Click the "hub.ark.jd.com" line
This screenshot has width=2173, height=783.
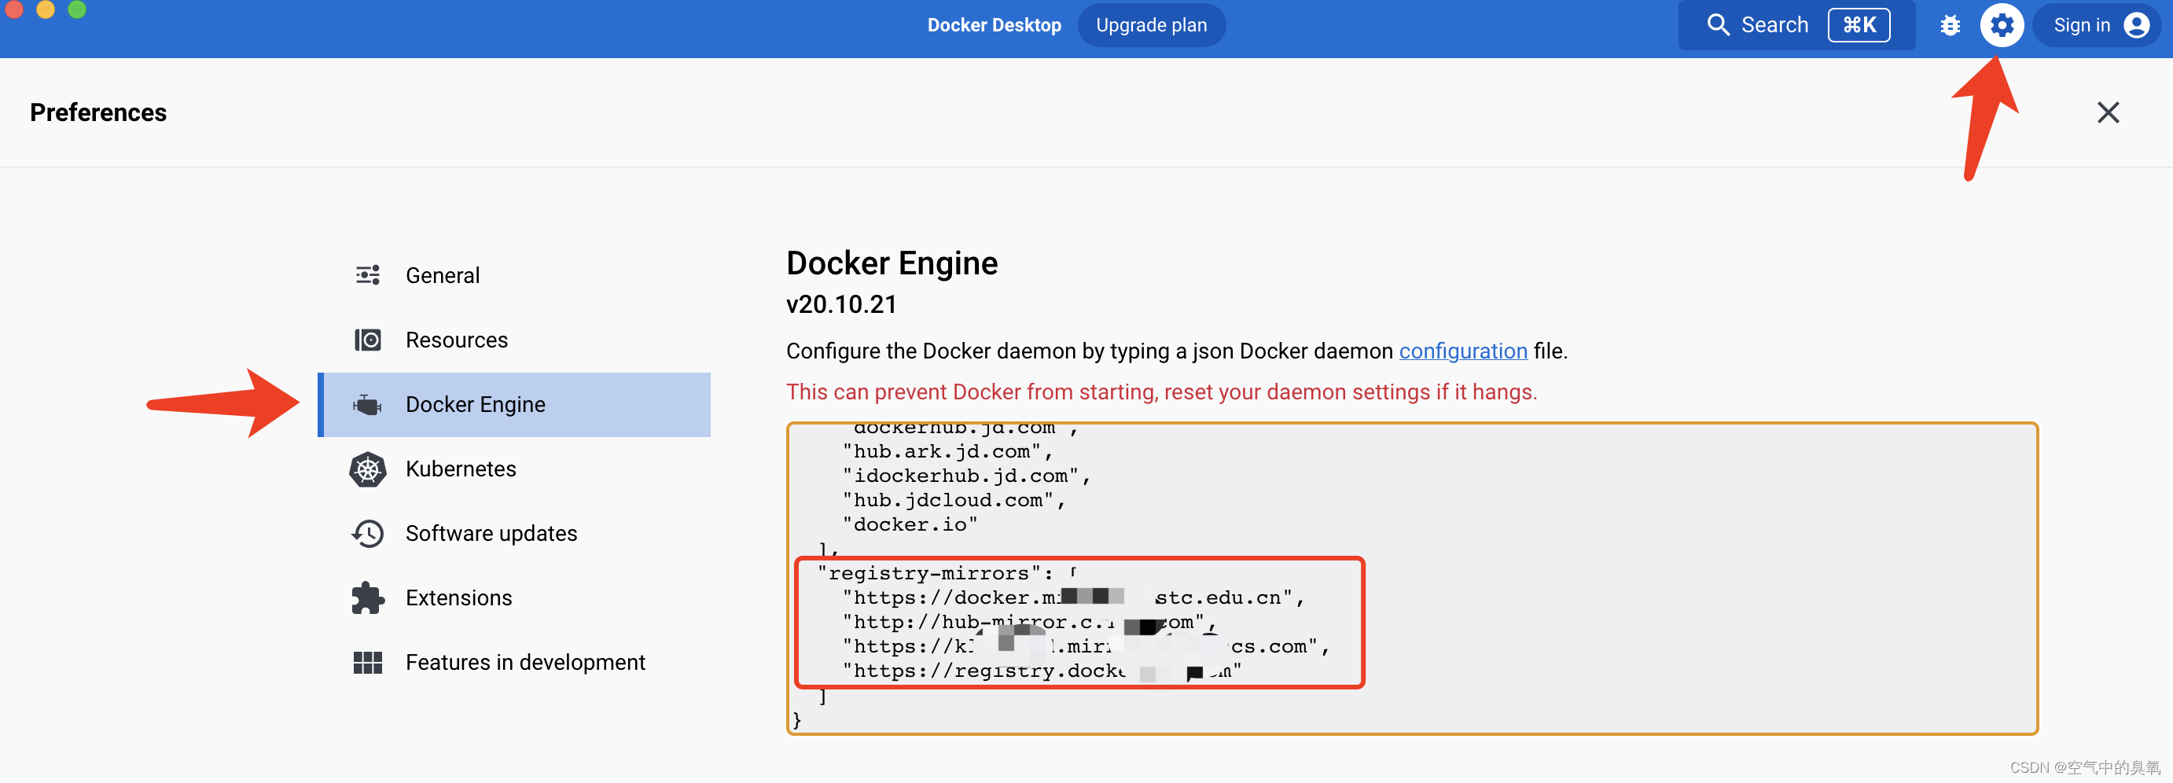tap(947, 451)
